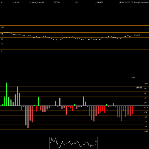Click the 100 axis label in MR panel

pos(146,84)
